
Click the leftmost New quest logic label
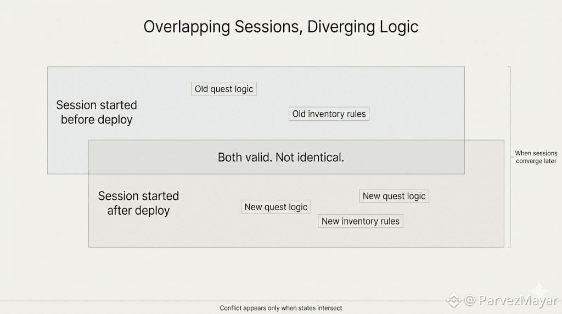pyautogui.click(x=276, y=207)
